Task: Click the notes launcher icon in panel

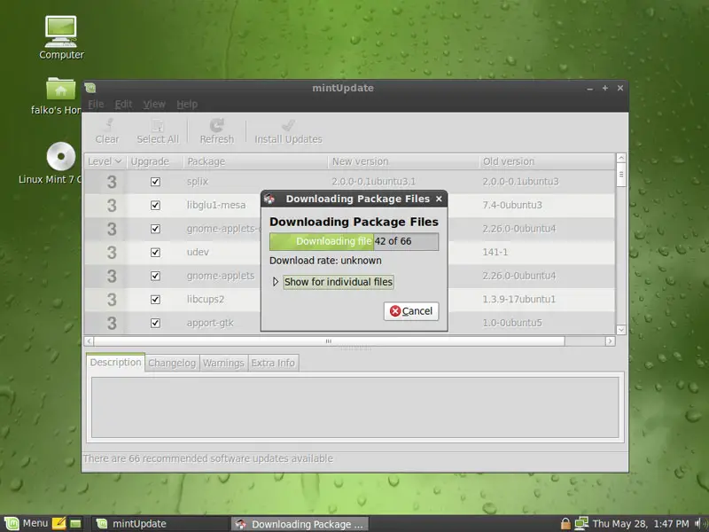Action: pyautogui.click(x=59, y=523)
